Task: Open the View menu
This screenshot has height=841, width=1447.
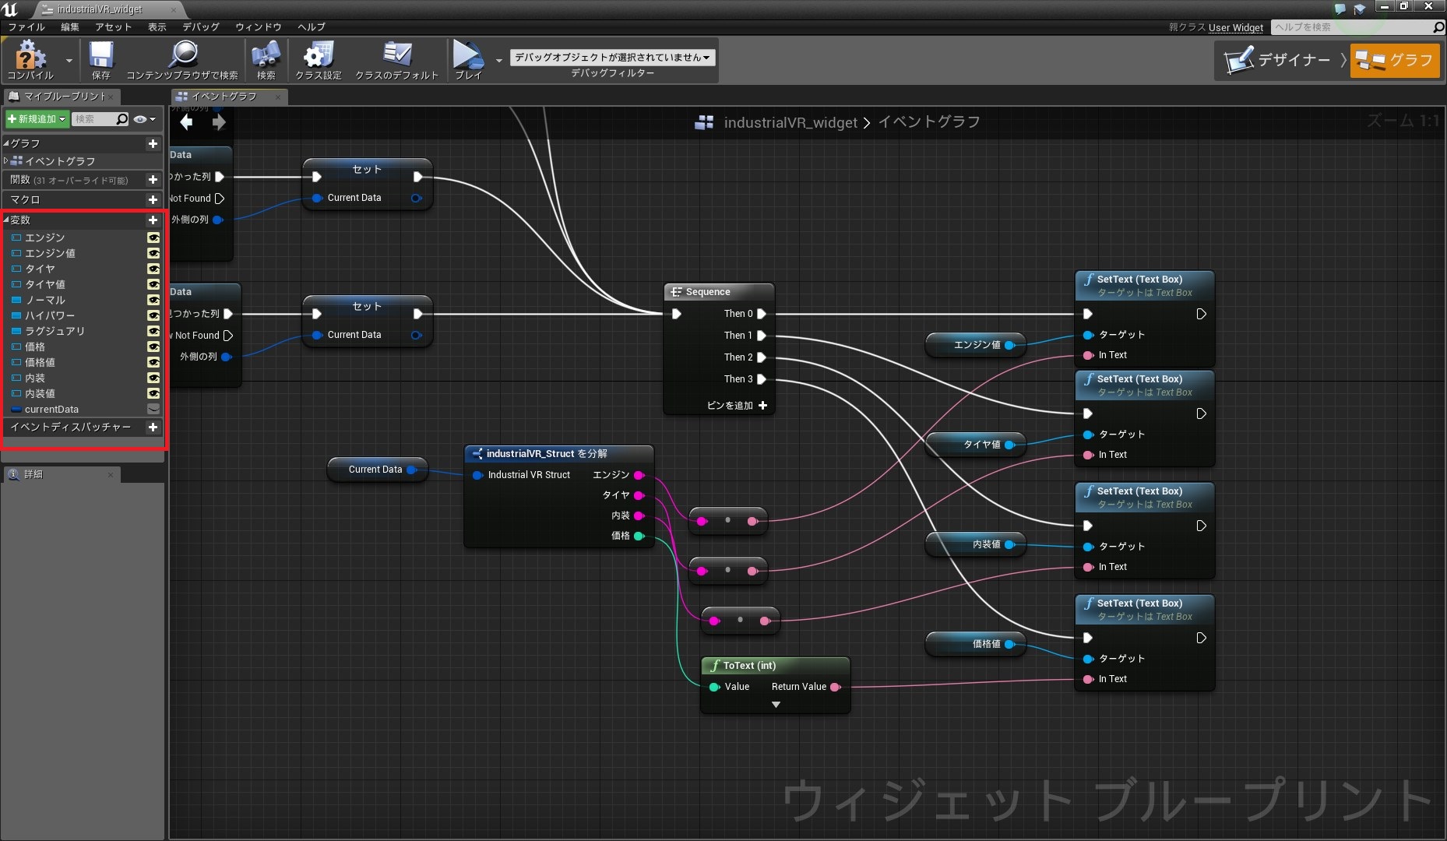Action: pos(157,26)
